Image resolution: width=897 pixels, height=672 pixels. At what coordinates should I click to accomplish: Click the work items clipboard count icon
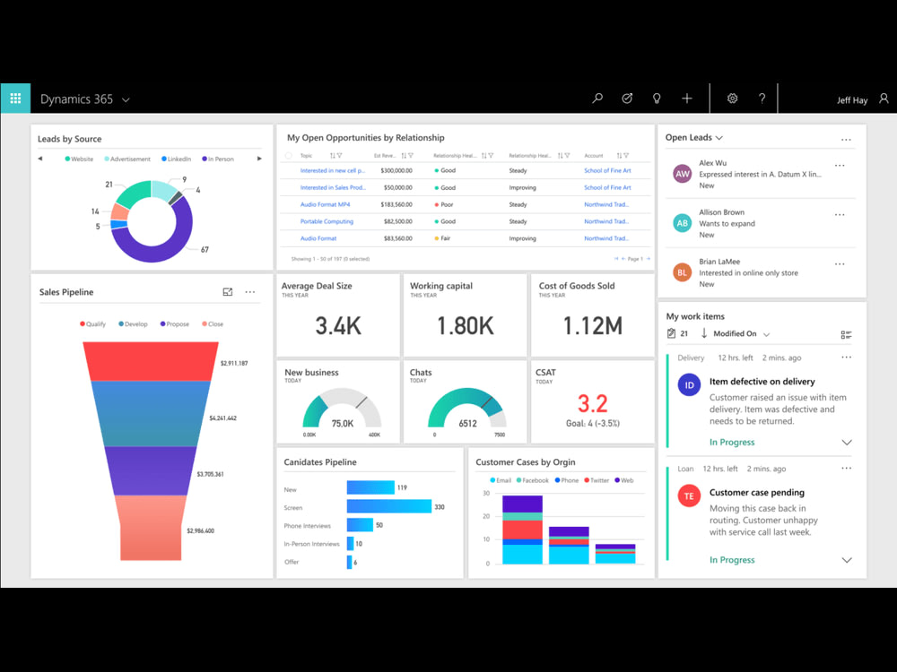(672, 333)
